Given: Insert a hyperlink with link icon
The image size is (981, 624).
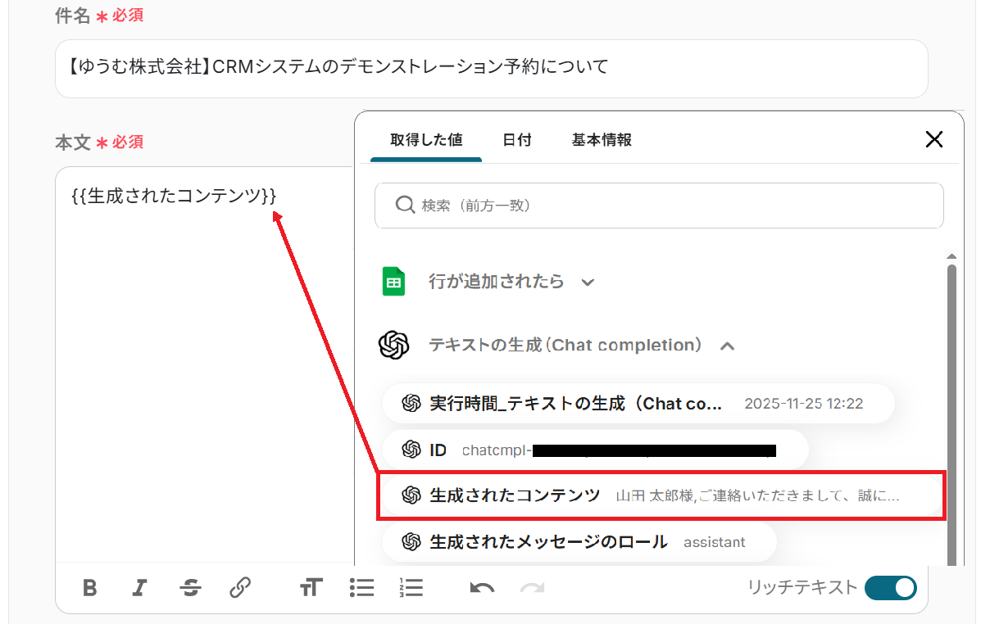Looking at the screenshot, I should click(239, 588).
